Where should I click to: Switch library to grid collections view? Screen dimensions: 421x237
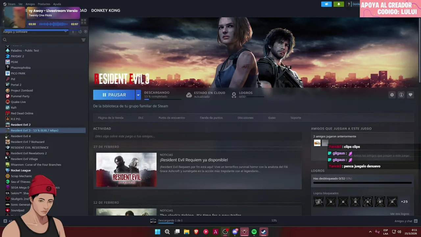click(84, 22)
